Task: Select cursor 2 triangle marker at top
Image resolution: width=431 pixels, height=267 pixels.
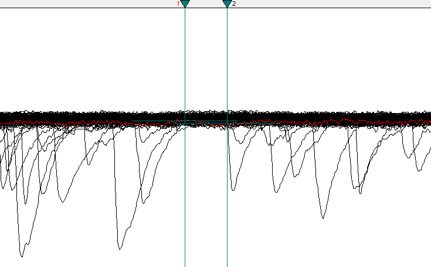Action: tap(227, 4)
